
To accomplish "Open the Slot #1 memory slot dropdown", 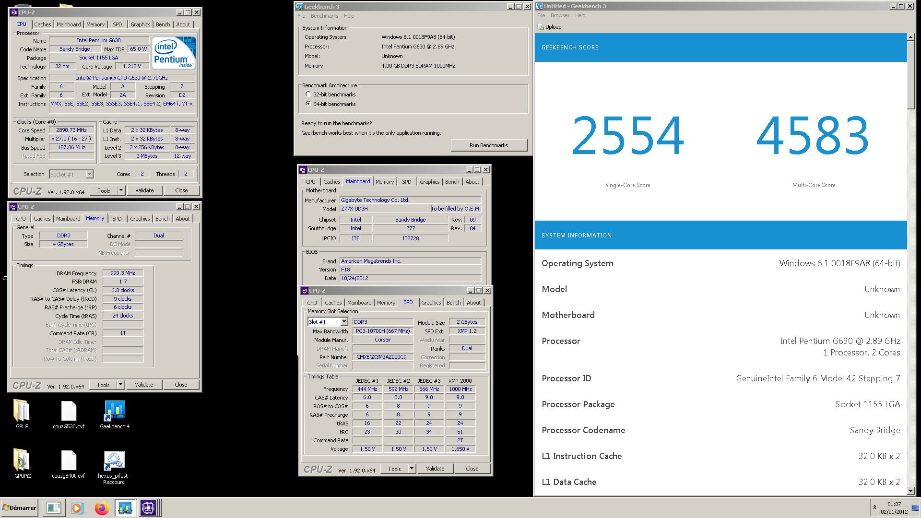I will pos(344,322).
